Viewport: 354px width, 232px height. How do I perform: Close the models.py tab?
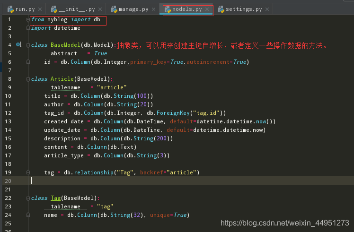207,9
